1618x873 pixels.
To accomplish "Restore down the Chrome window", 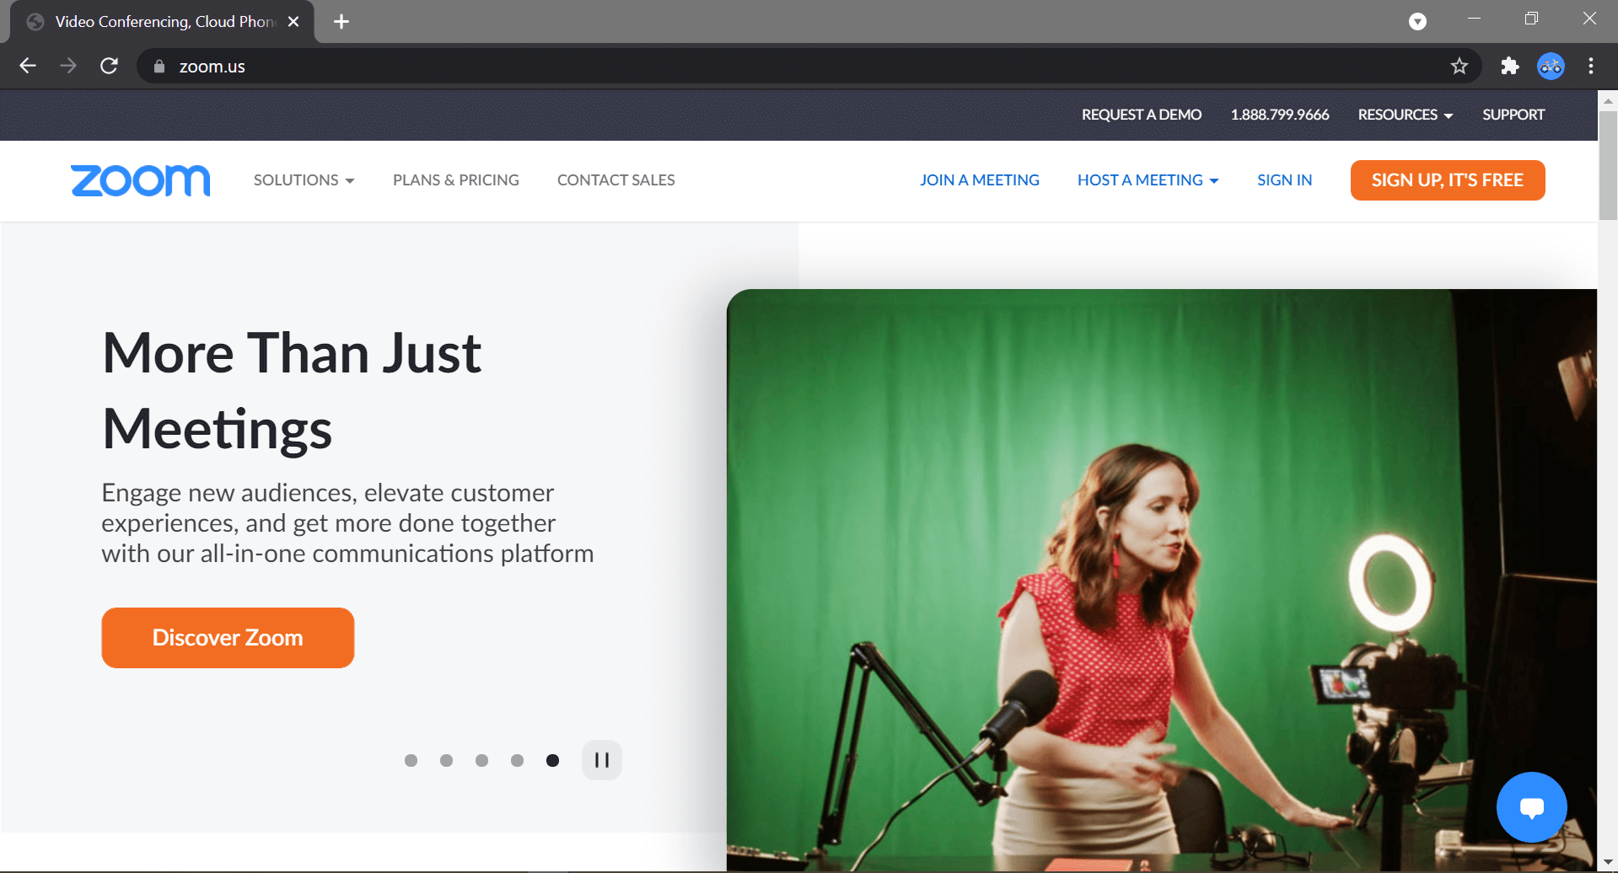I will [1531, 19].
